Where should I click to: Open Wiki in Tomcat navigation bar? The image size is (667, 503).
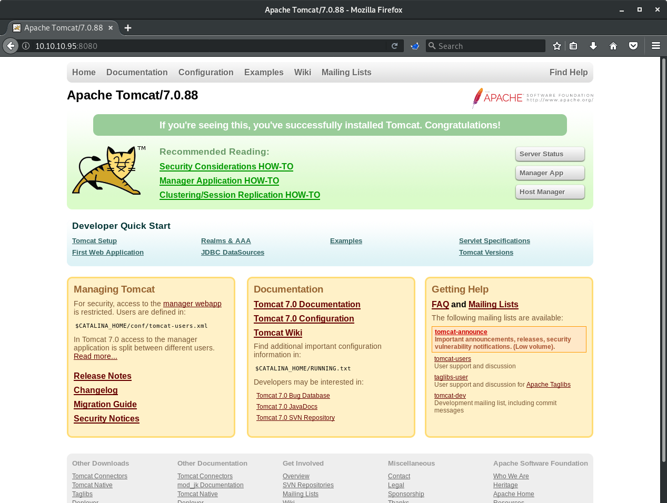[303, 73]
